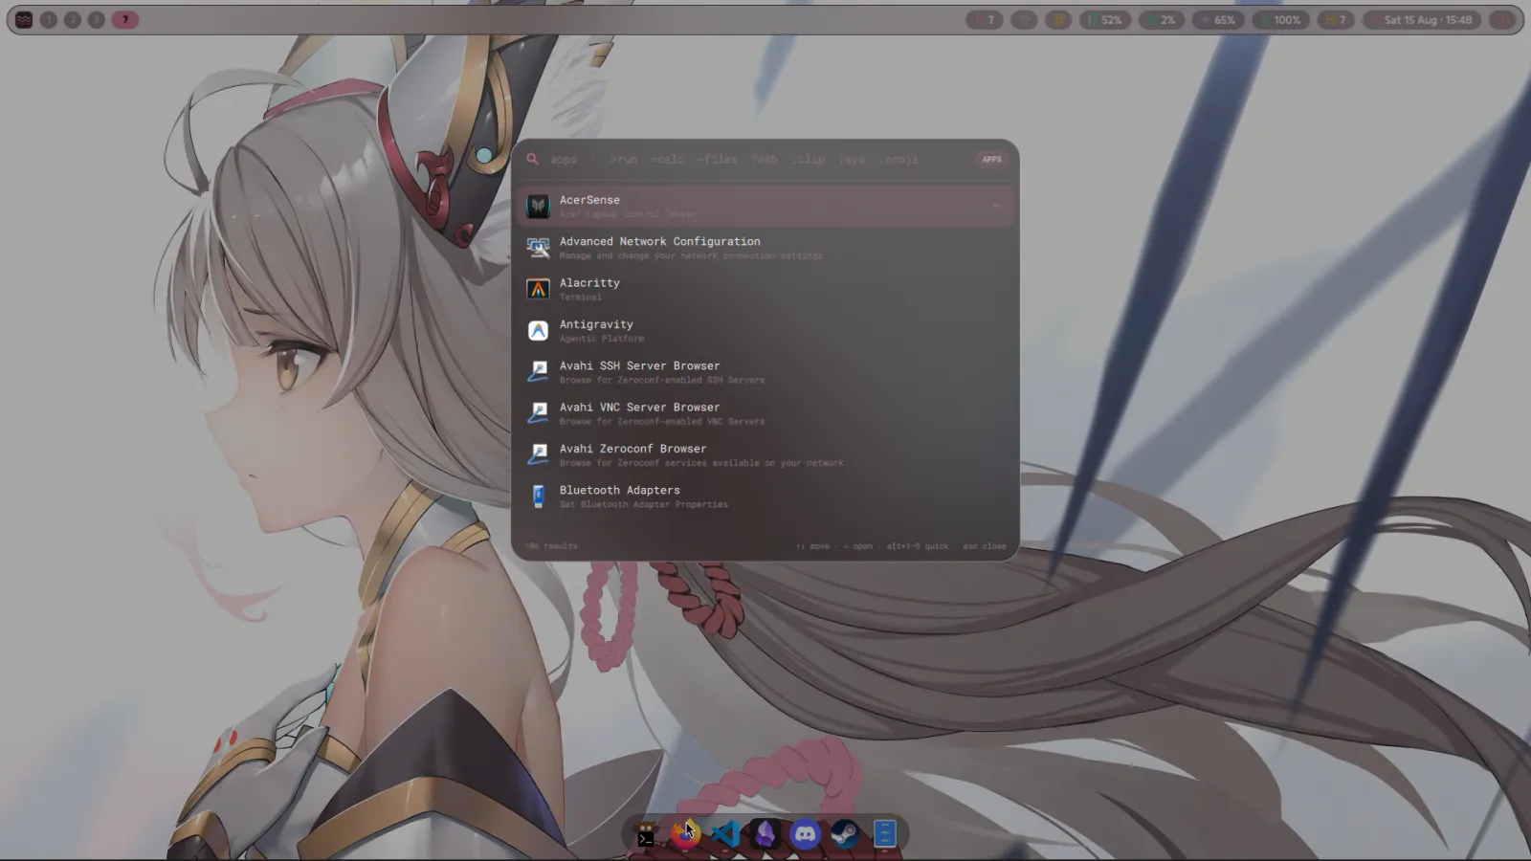Launch the Alacritty result
Viewport: 1531px width, 861px height.
click(x=765, y=289)
